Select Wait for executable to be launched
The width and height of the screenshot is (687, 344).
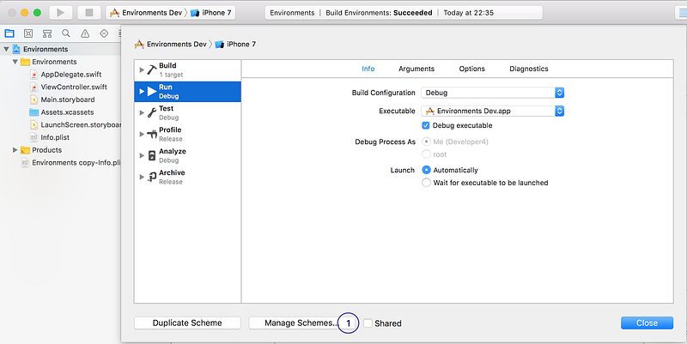click(x=426, y=183)
